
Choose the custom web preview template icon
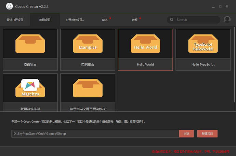tap(88, 88)
